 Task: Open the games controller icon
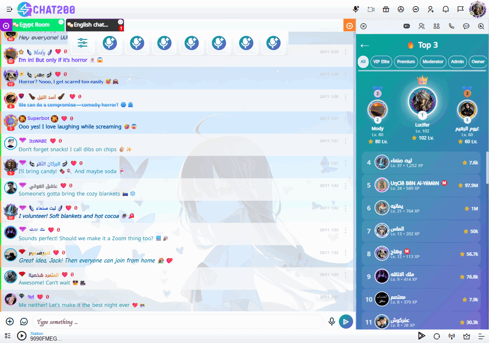point(407,26)
